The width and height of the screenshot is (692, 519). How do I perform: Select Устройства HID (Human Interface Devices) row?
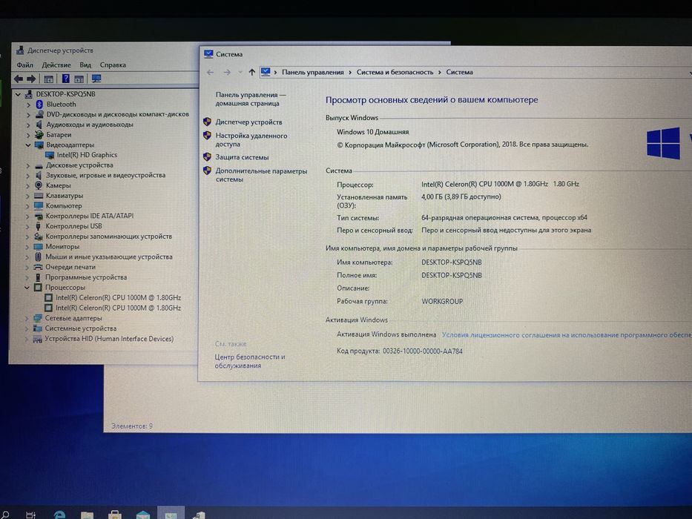109,339
